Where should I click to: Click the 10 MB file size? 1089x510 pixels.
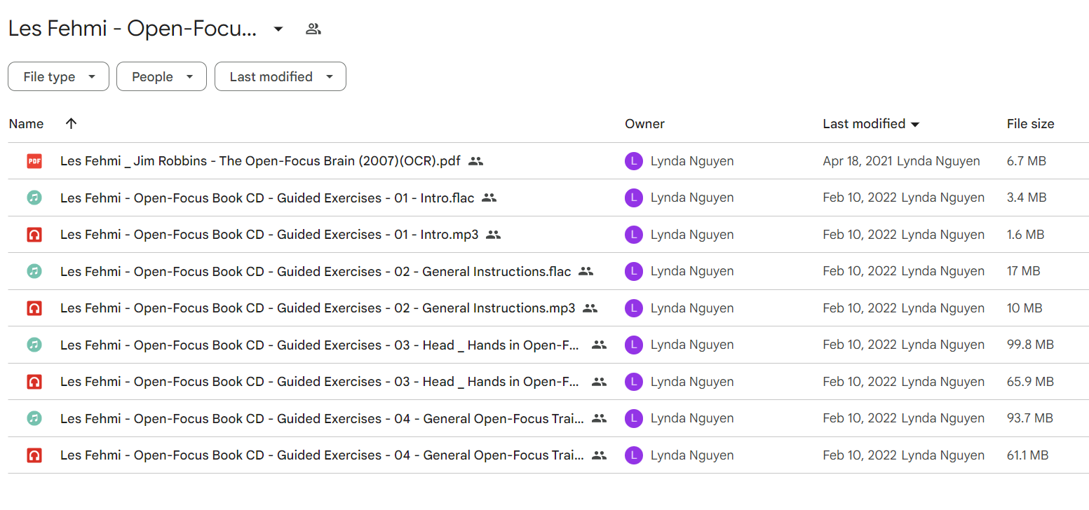1024,308
